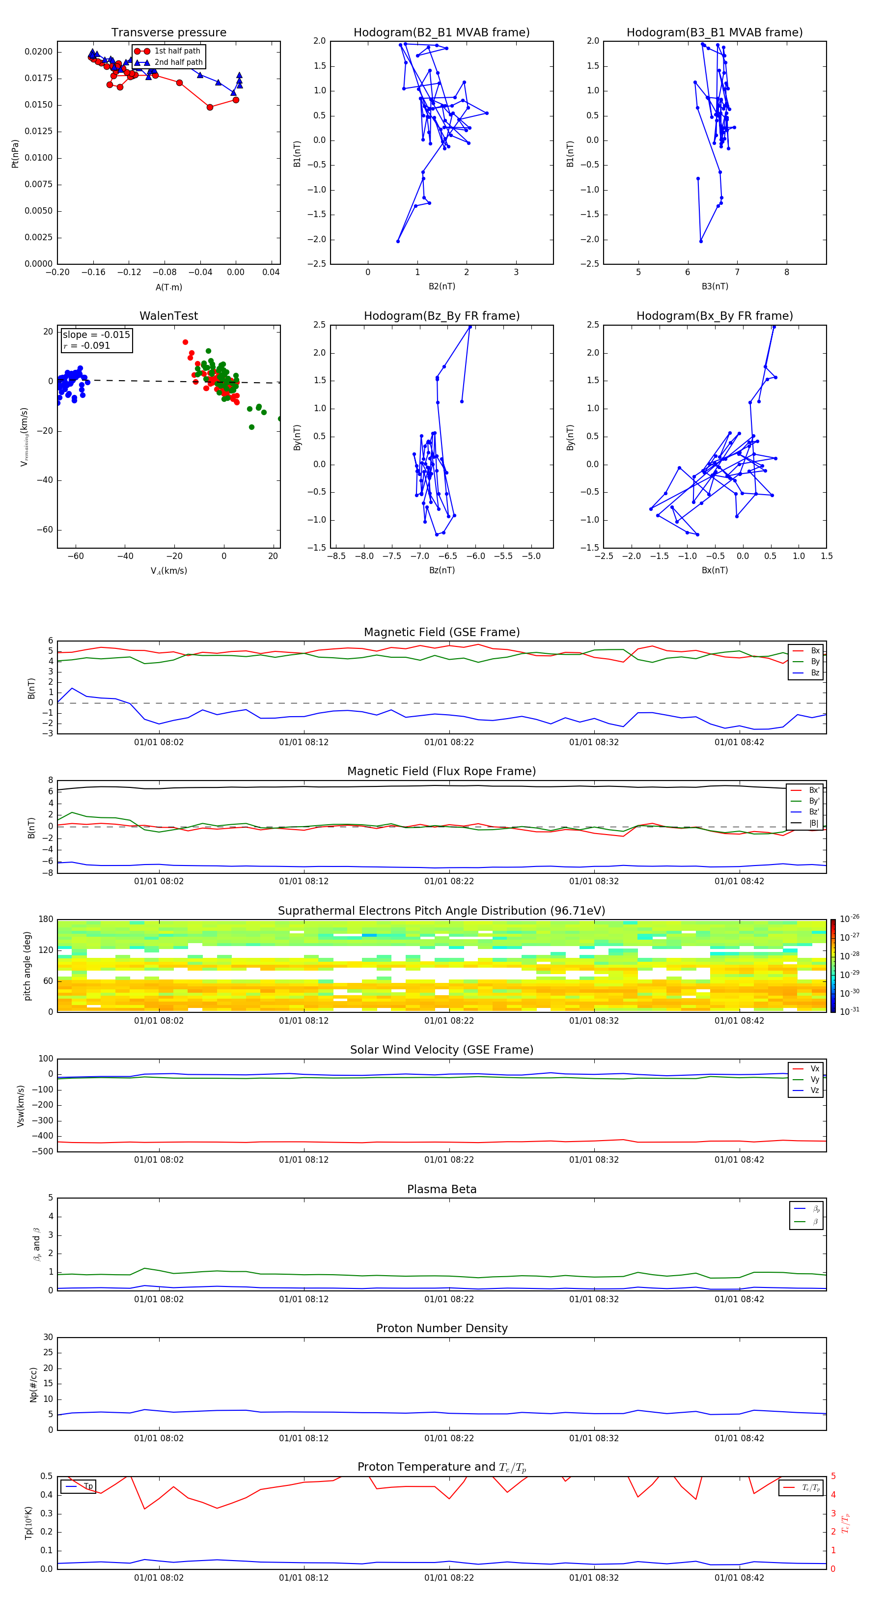Click the "Magnetic Field (Flux Rope Frame)" title
This screenshot has height=1621, width=884.
tap(442, 772)
